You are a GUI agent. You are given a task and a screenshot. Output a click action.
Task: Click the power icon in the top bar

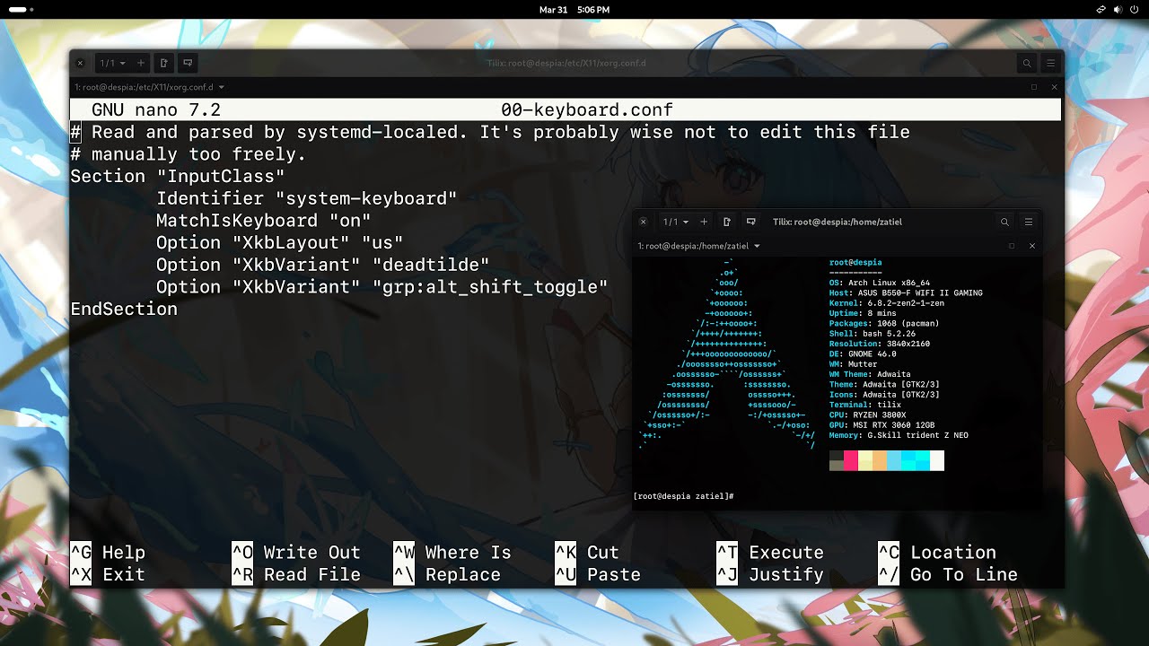pos(1135,10)
